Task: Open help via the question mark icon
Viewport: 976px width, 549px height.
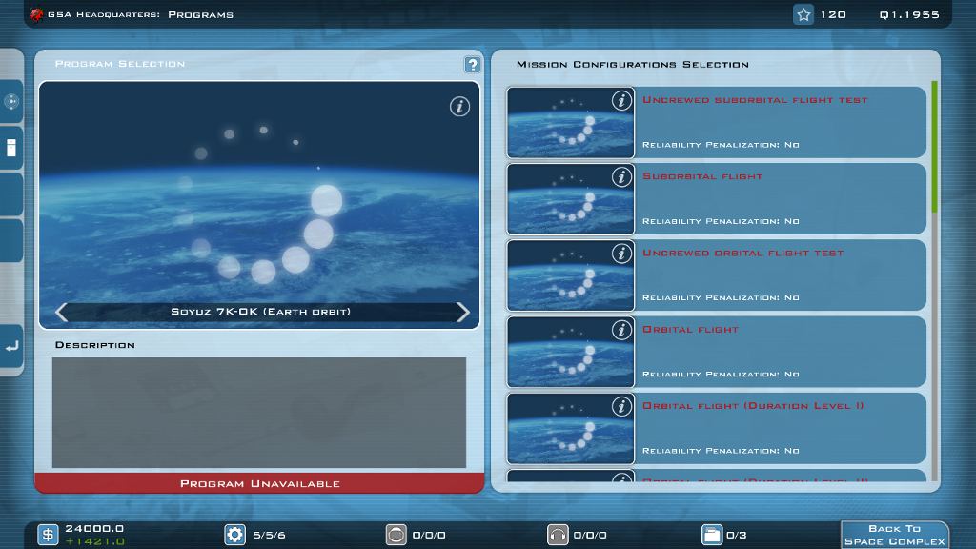Action: (x=471, y=64)
